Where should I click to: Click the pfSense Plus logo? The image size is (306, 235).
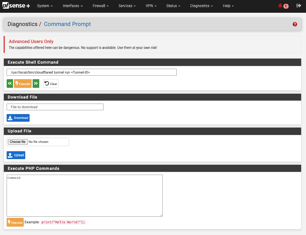point(16,6)
